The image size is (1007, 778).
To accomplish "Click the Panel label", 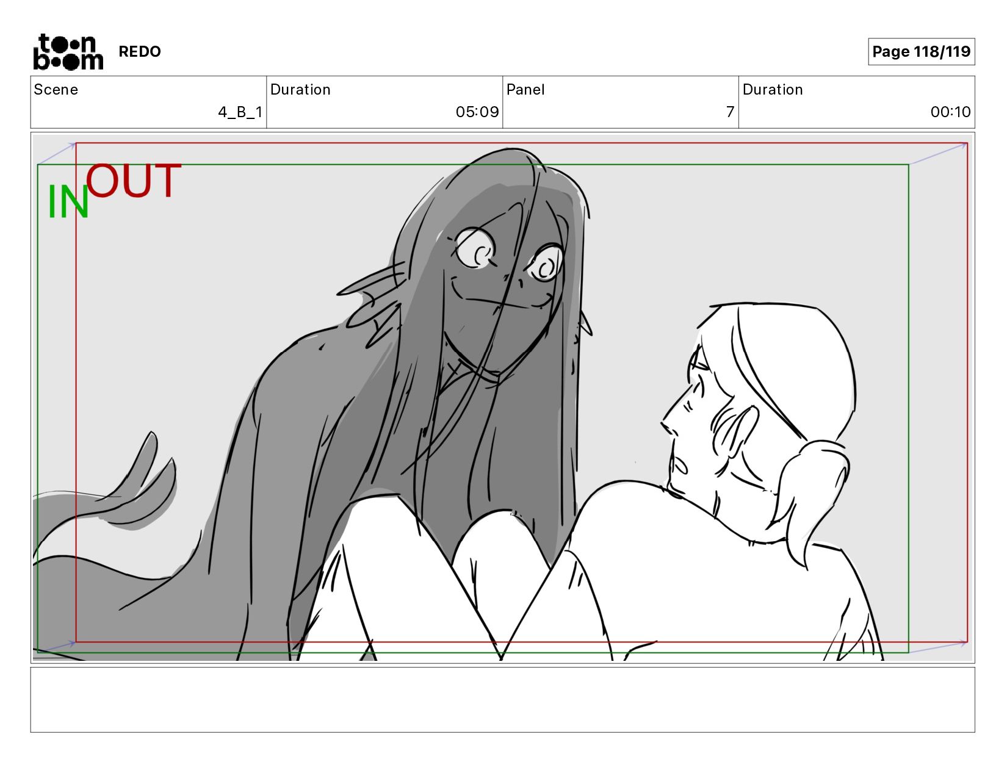I will tap(525, 90).
